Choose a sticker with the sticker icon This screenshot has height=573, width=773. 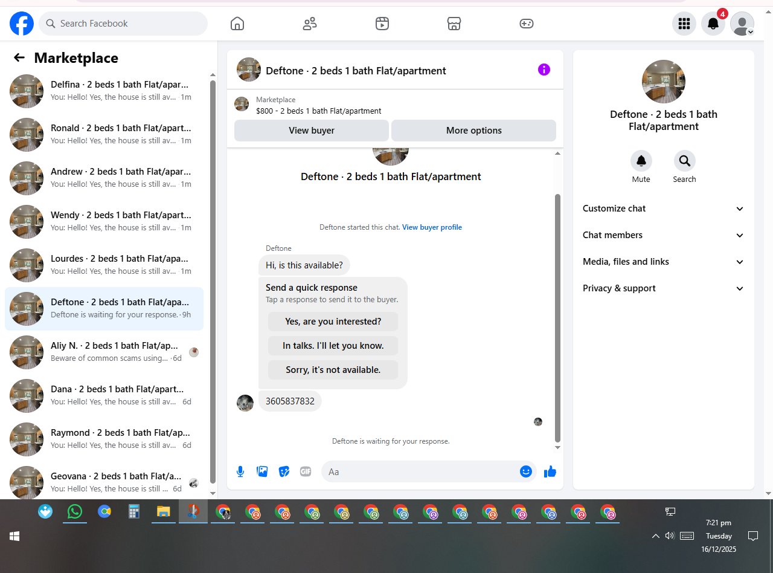[284, 471]
